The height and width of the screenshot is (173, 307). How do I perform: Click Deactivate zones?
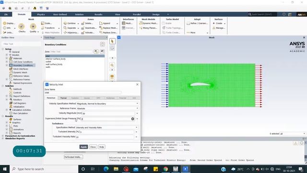point(89,28)
